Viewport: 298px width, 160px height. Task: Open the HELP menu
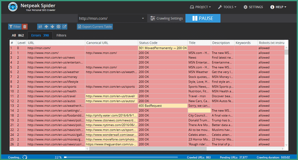tap(278, 7)
